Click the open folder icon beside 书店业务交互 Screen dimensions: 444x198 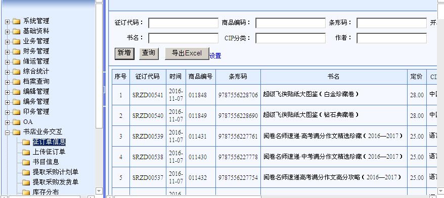coord(16,133)
